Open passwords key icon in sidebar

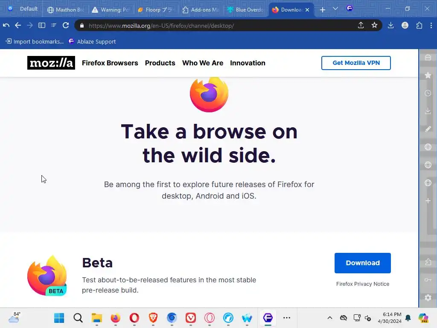coord(428,280)
